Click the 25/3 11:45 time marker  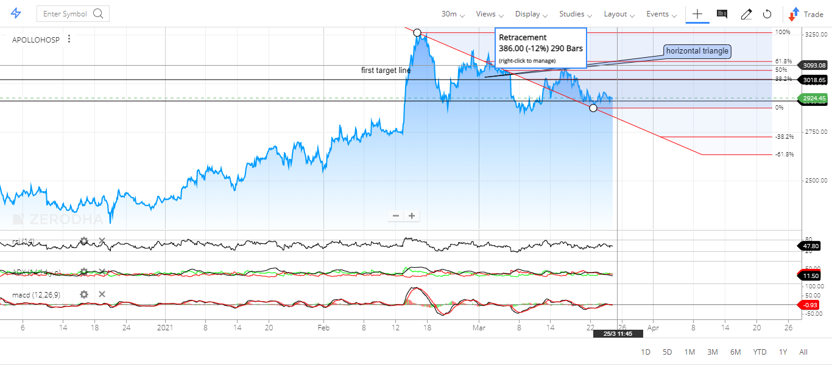click(x=618, y=333)
